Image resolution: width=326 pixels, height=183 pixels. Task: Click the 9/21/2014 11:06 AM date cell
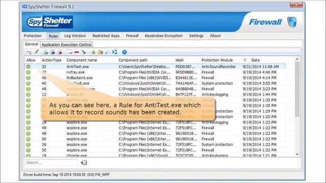(x=261, y=67)
